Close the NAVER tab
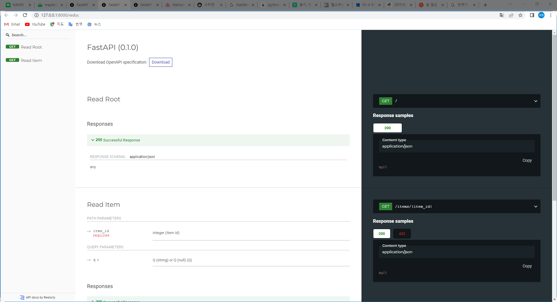 [x=30, y=5]
